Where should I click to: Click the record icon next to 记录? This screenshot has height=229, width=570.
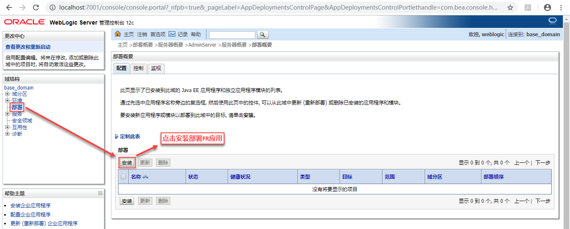click(x=172, y=34)
